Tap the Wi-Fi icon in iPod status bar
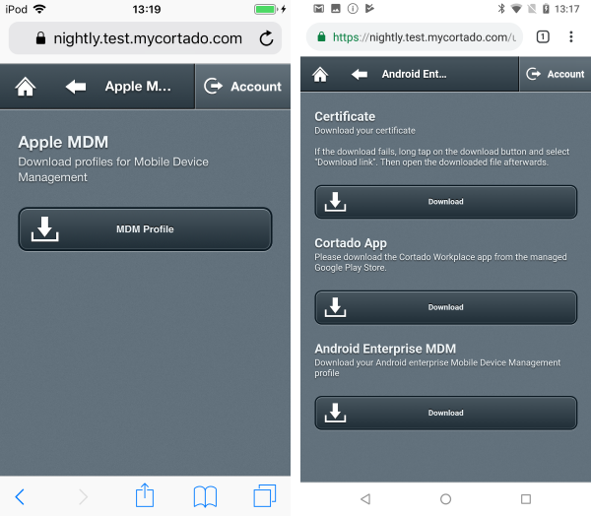 pos(39,9)
